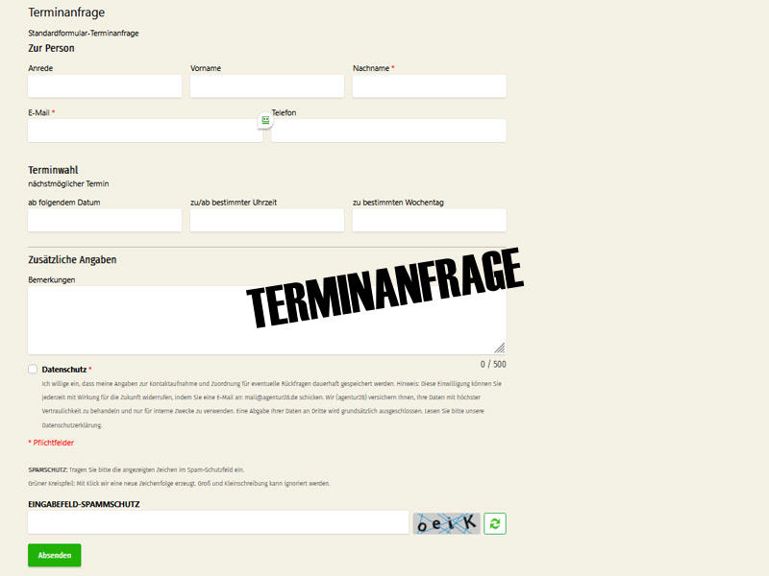Select the required Nachname field
This screenshot has height=576, width=769.
click(429, 86)
